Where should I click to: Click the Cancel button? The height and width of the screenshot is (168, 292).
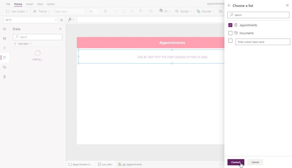(x=255, y=162)
